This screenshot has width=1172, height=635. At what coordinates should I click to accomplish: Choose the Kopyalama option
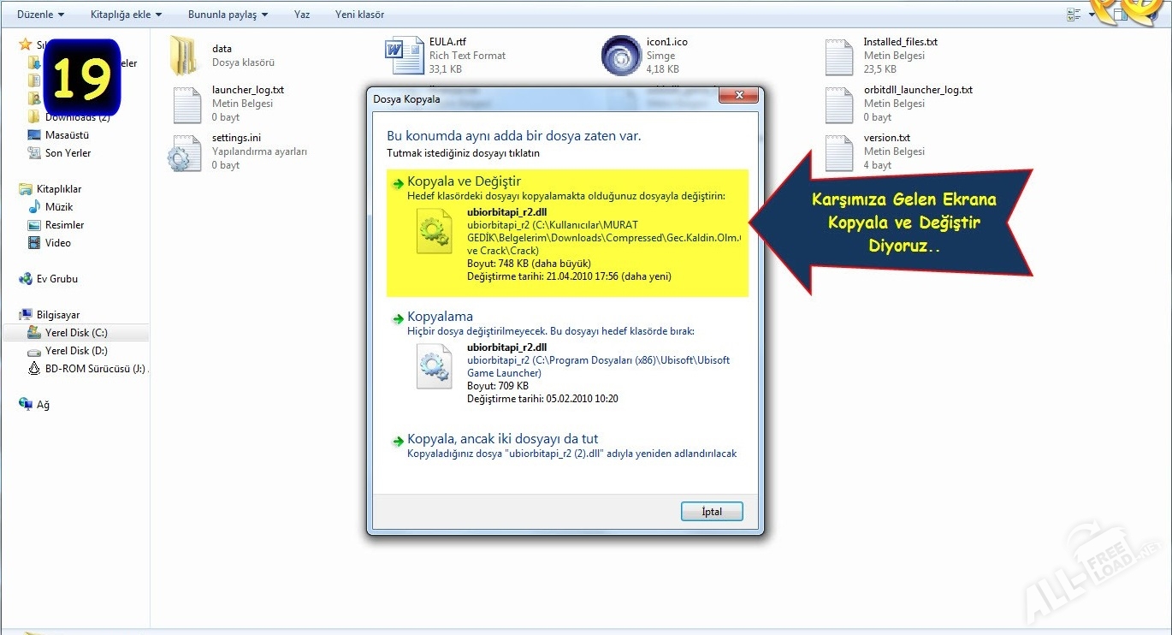pyautogui.click(x=440, y=317)
